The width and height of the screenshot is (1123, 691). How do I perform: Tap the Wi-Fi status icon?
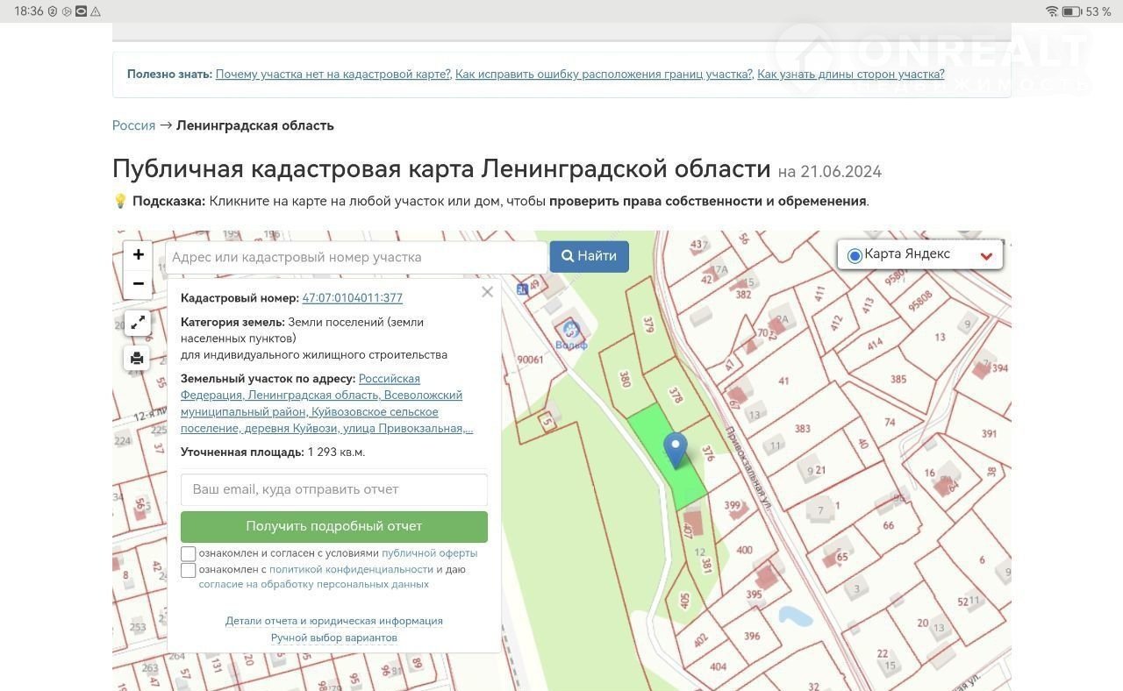[x=1051, y=11]
